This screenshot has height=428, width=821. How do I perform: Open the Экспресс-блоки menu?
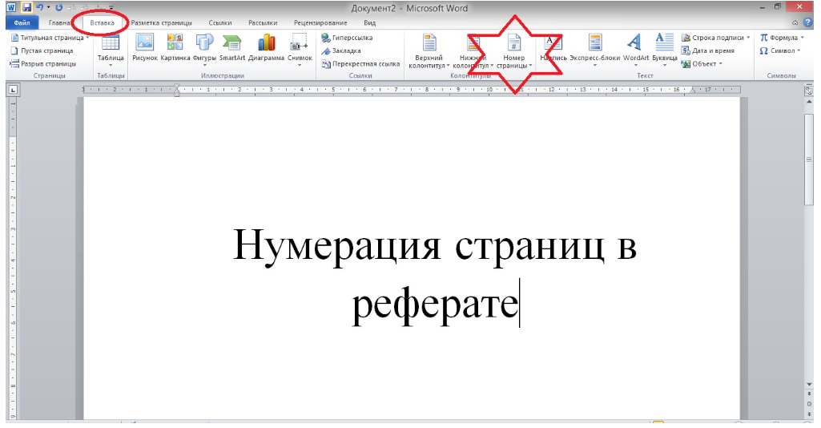pos(595,50)
